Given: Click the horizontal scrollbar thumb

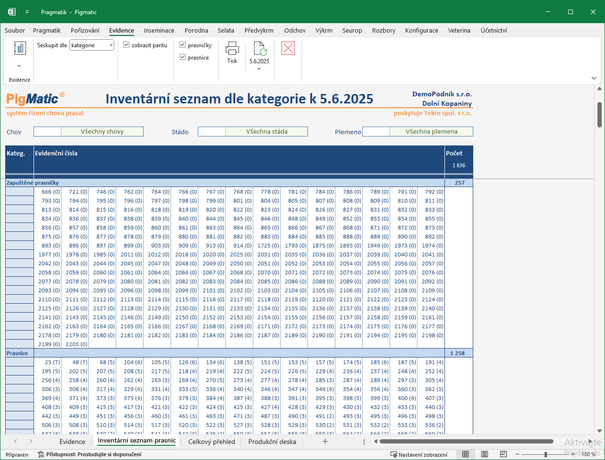Looking at the screenshot, I should 466,442.
